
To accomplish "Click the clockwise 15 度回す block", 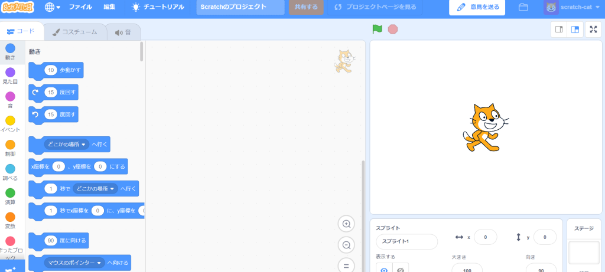I will 54,93.
